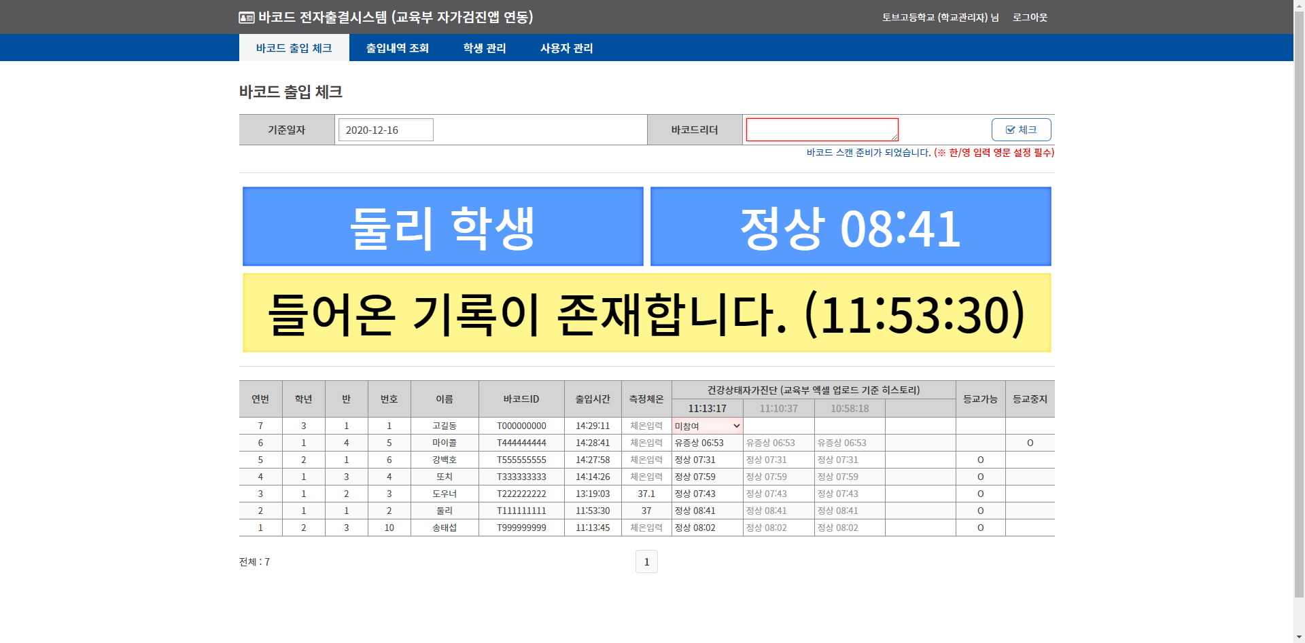This screenshot has height=643, width=1305.
Task: Click 체온입력 for student 고길동
Action: (x=646, y=426)
